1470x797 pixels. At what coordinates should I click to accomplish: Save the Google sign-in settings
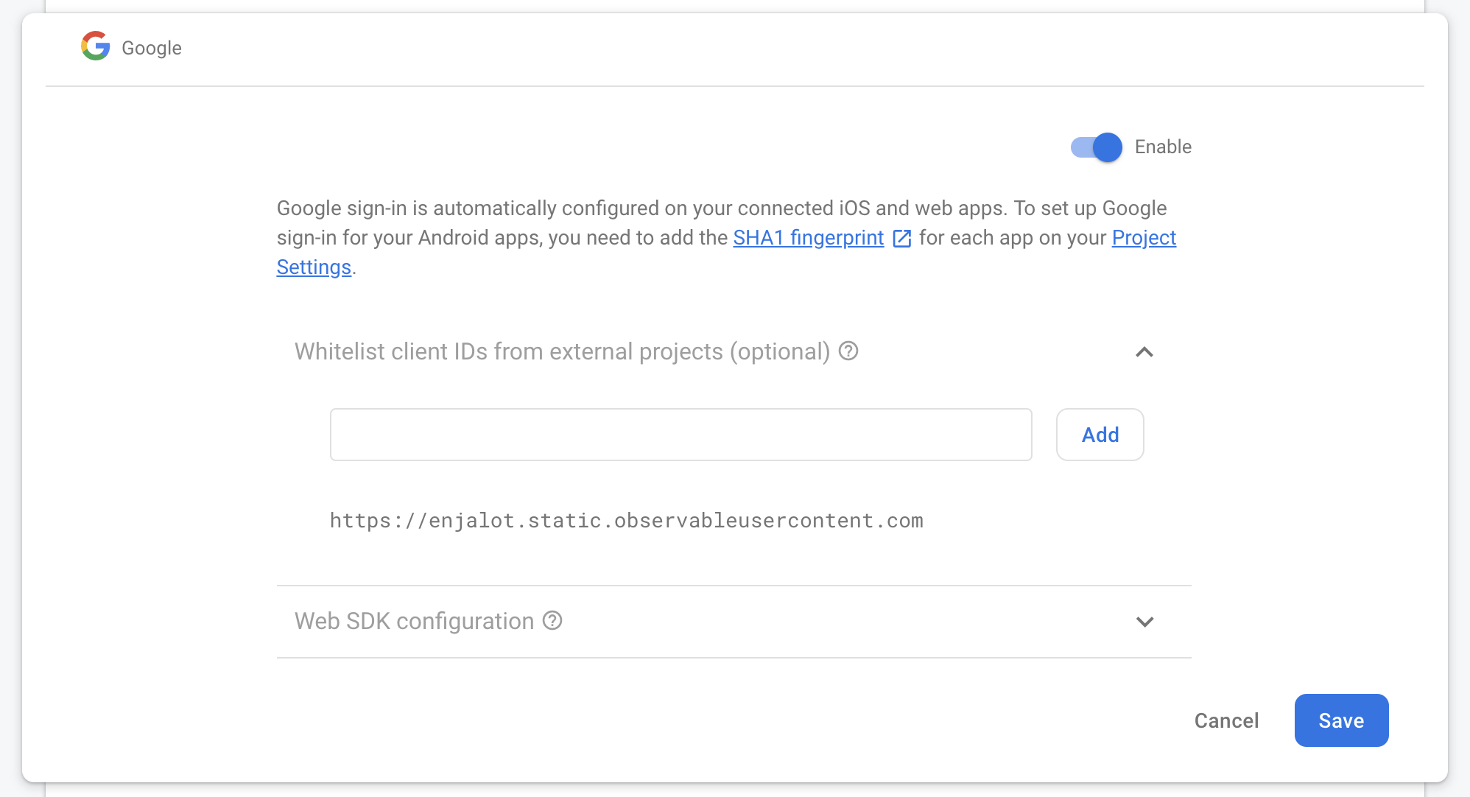click(1341, 720)
